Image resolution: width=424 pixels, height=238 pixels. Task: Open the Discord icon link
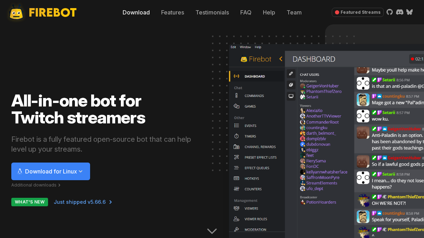[400, 12]
